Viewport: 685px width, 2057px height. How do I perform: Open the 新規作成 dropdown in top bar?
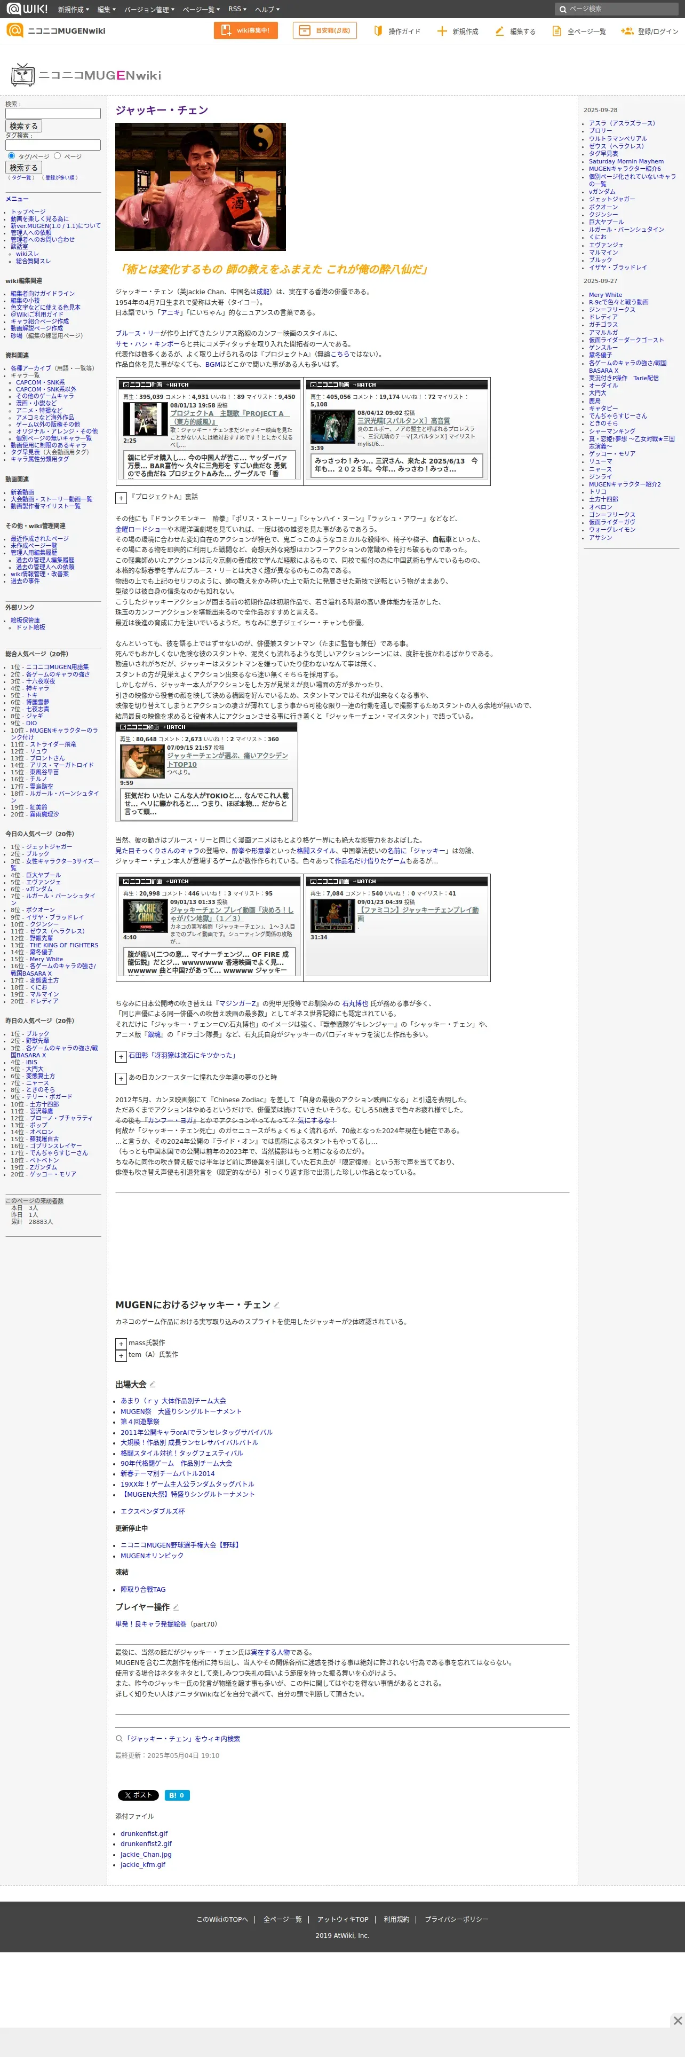coord(73,10)
